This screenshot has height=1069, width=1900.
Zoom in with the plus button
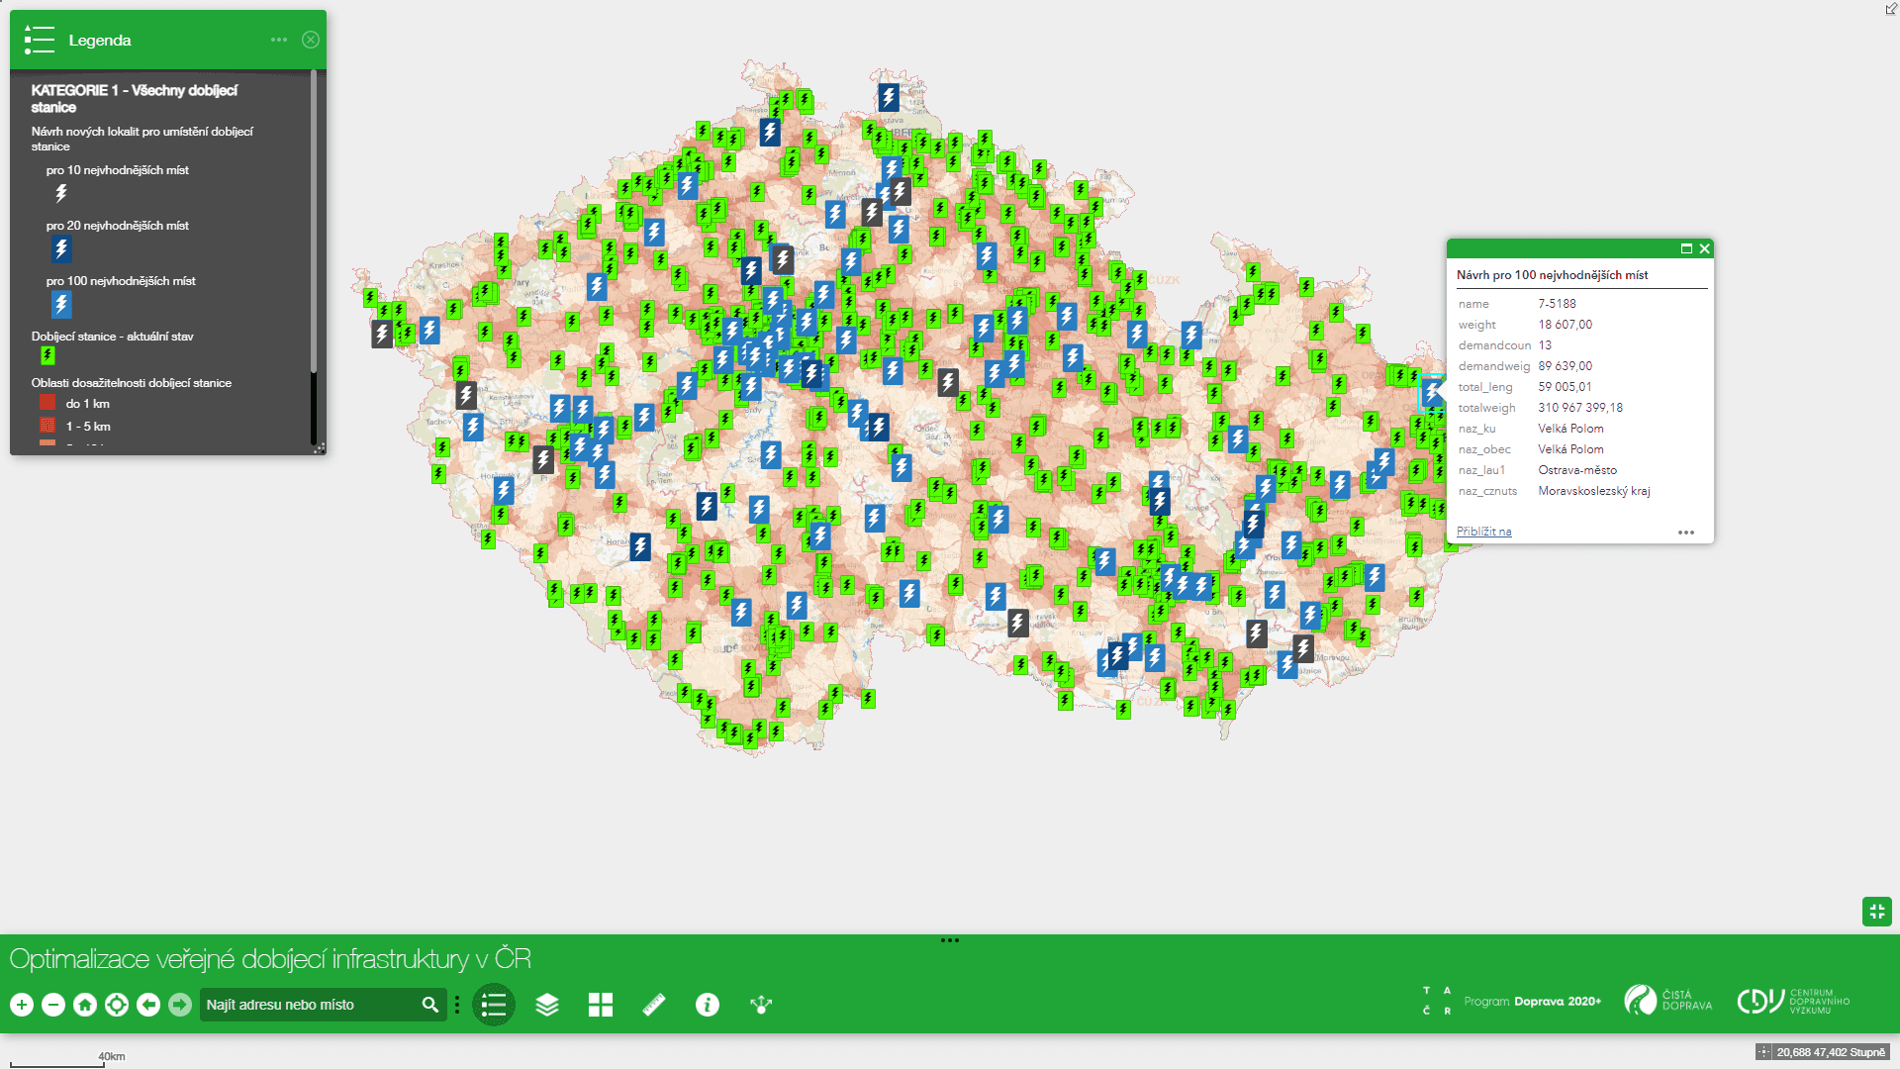click(x=22, y=1005)
